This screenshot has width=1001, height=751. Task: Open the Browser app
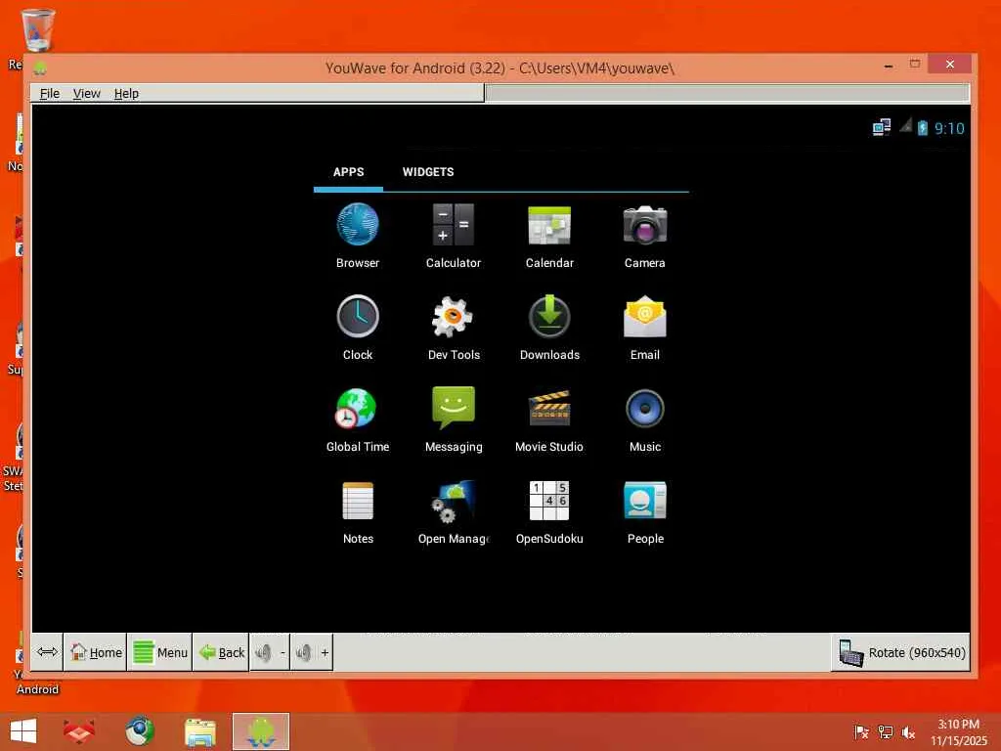[358, 235]
